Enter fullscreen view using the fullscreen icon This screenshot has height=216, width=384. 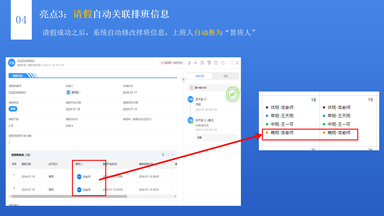[x=232, y=63]
